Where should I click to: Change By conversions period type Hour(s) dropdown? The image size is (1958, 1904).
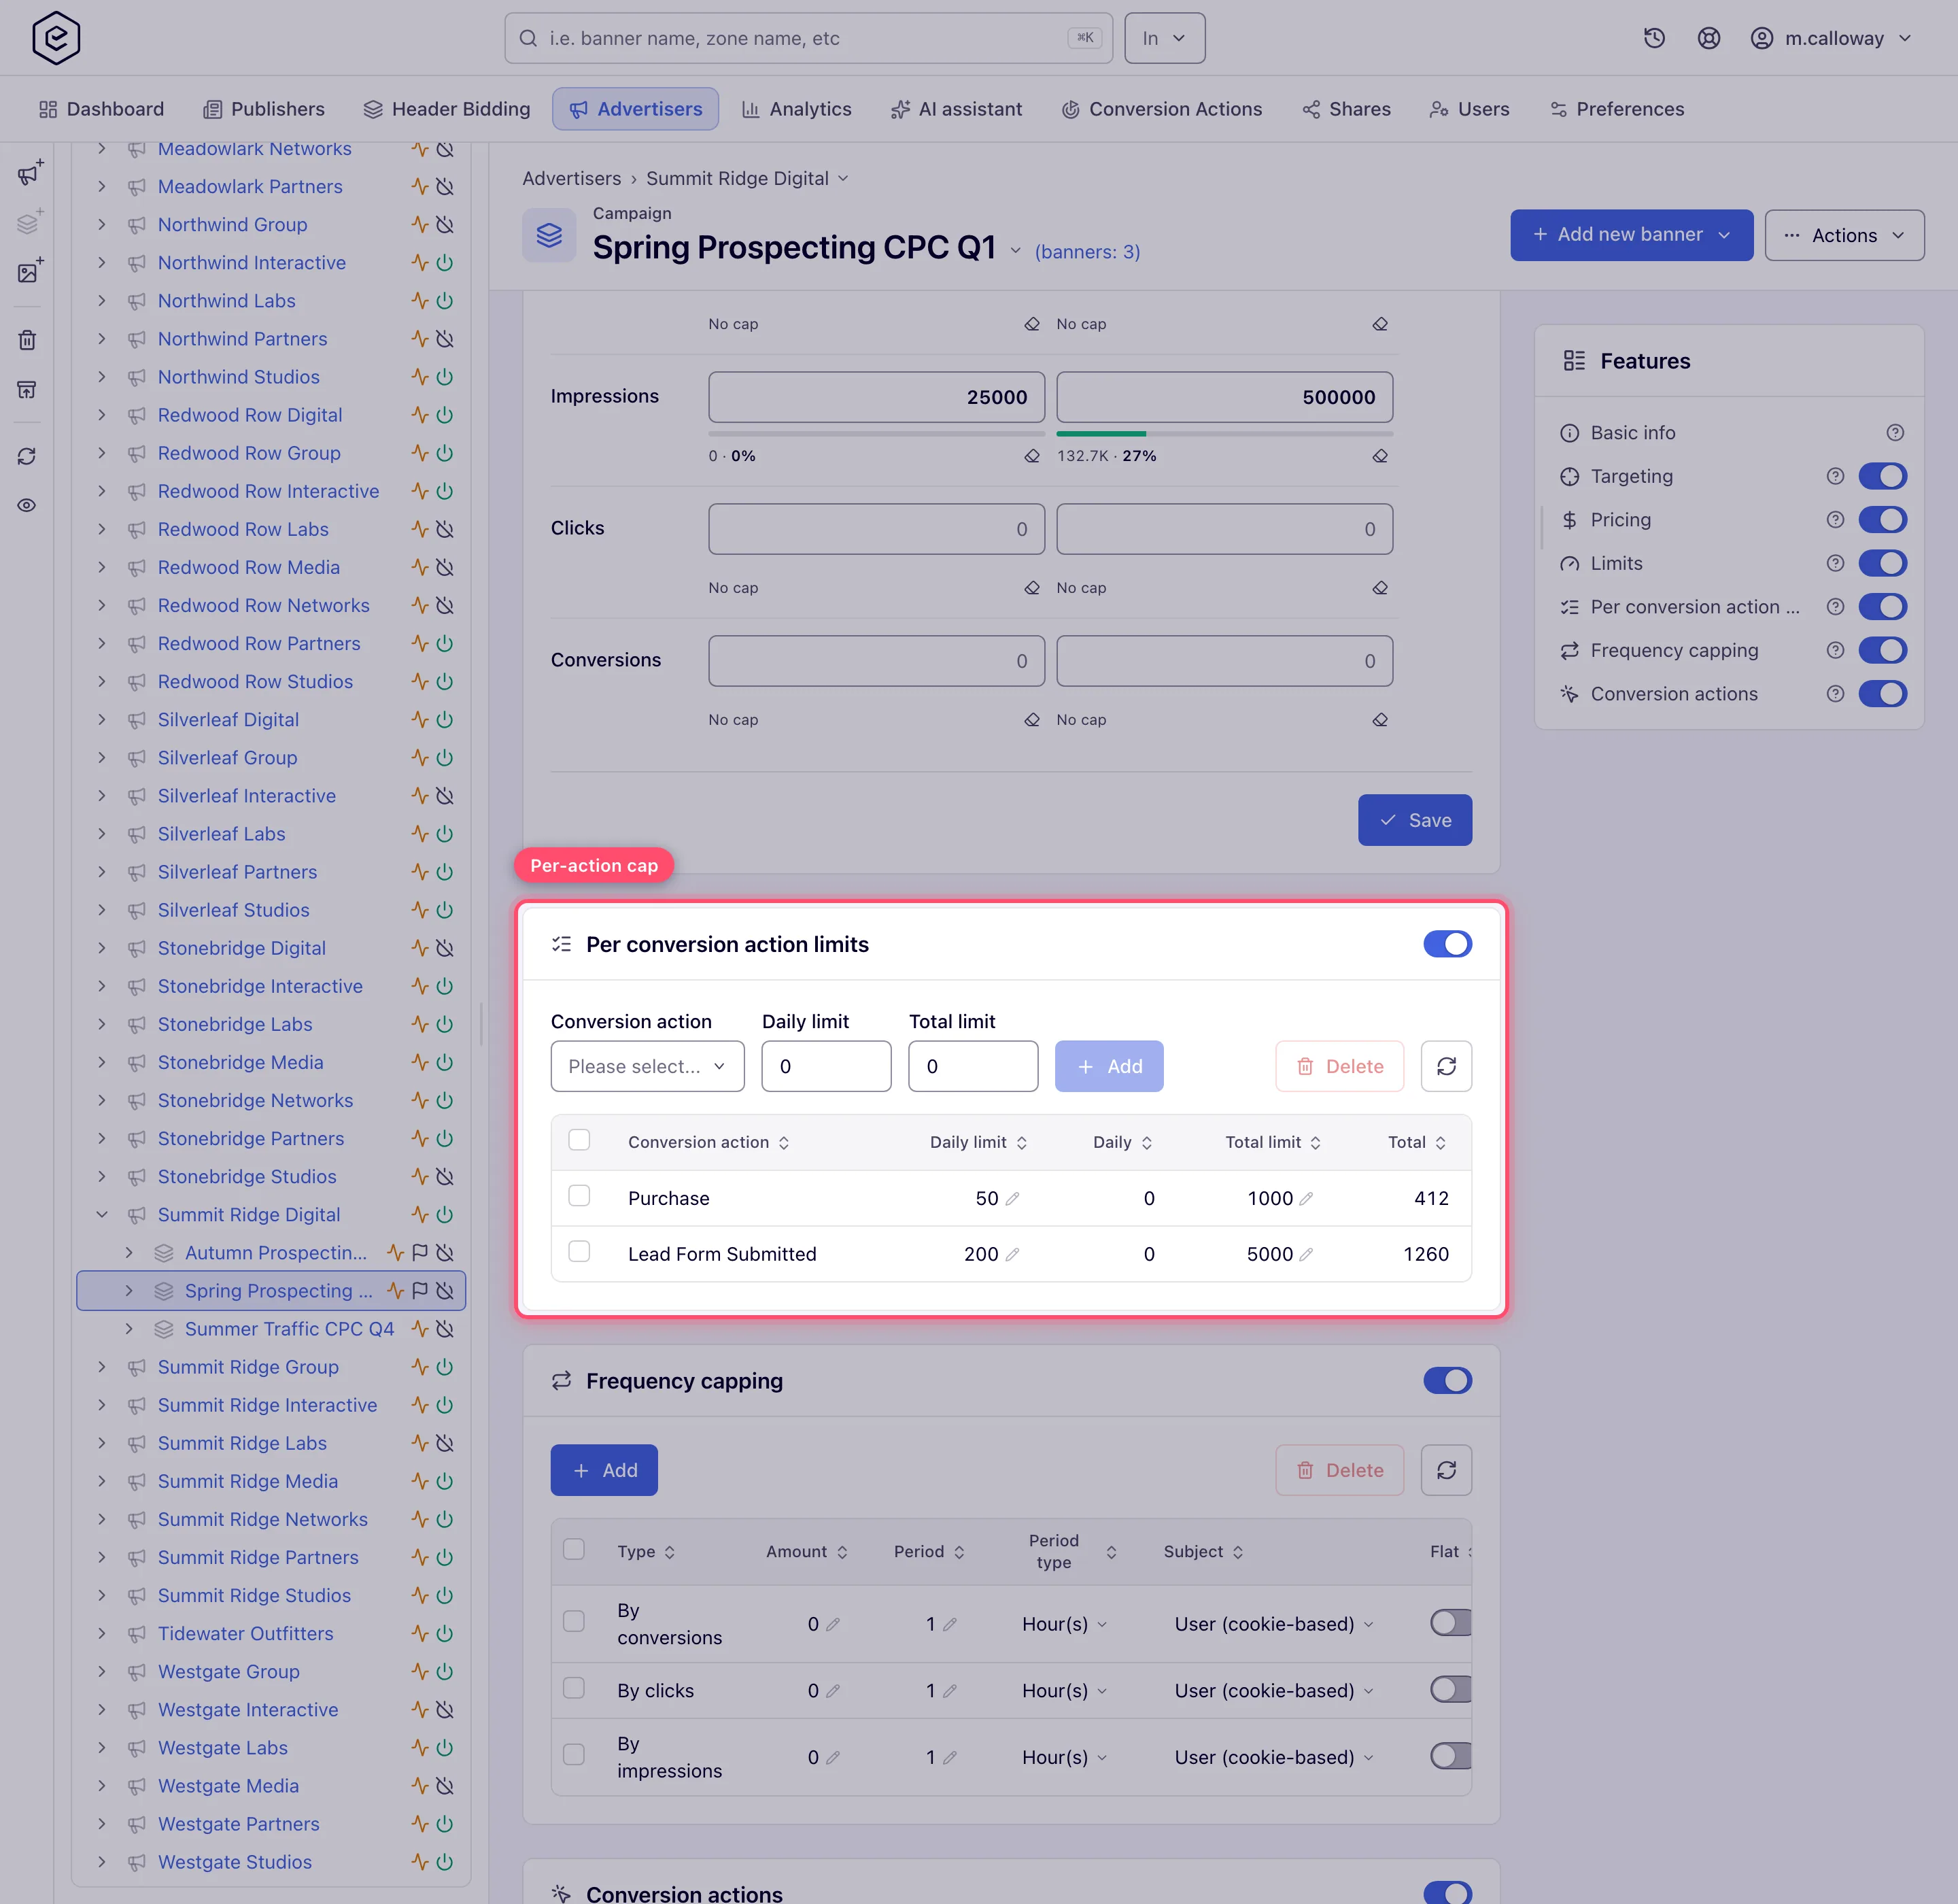(1064, 1624)
